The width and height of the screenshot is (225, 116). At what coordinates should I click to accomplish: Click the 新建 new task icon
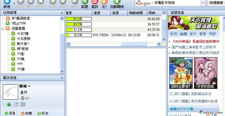point(7,2)
